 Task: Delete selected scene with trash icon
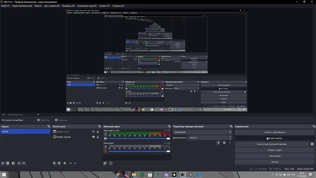[x=8, y=163]
